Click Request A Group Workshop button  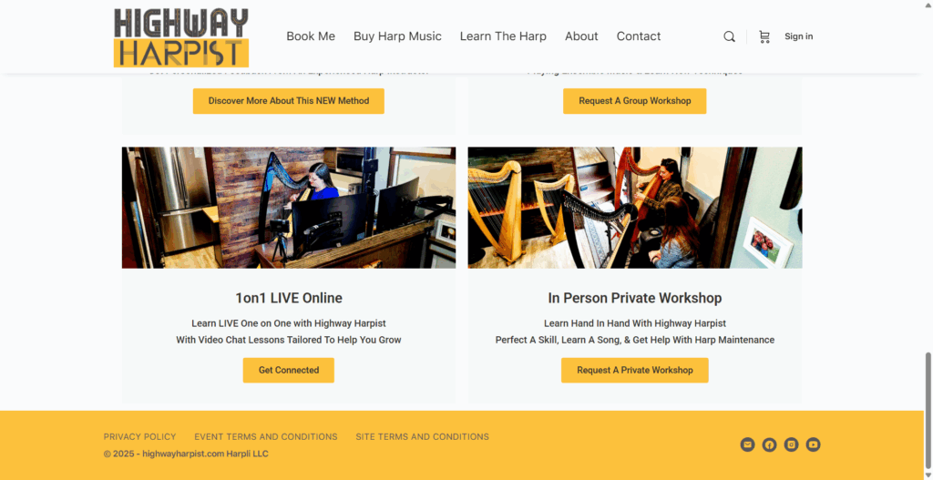635,101
